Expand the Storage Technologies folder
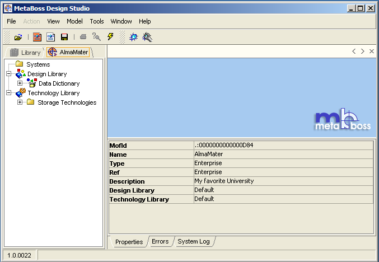379x262 pixels. tap(20, 102)
